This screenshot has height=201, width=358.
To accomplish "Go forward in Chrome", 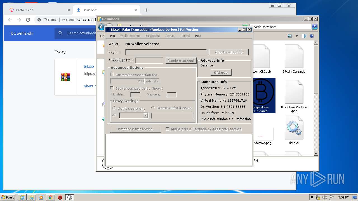I will 19,20.
